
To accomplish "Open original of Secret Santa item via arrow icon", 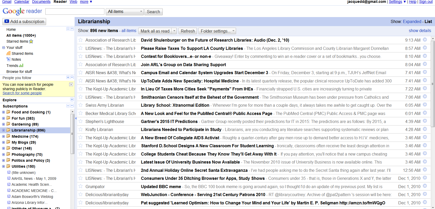I will 425,170.
